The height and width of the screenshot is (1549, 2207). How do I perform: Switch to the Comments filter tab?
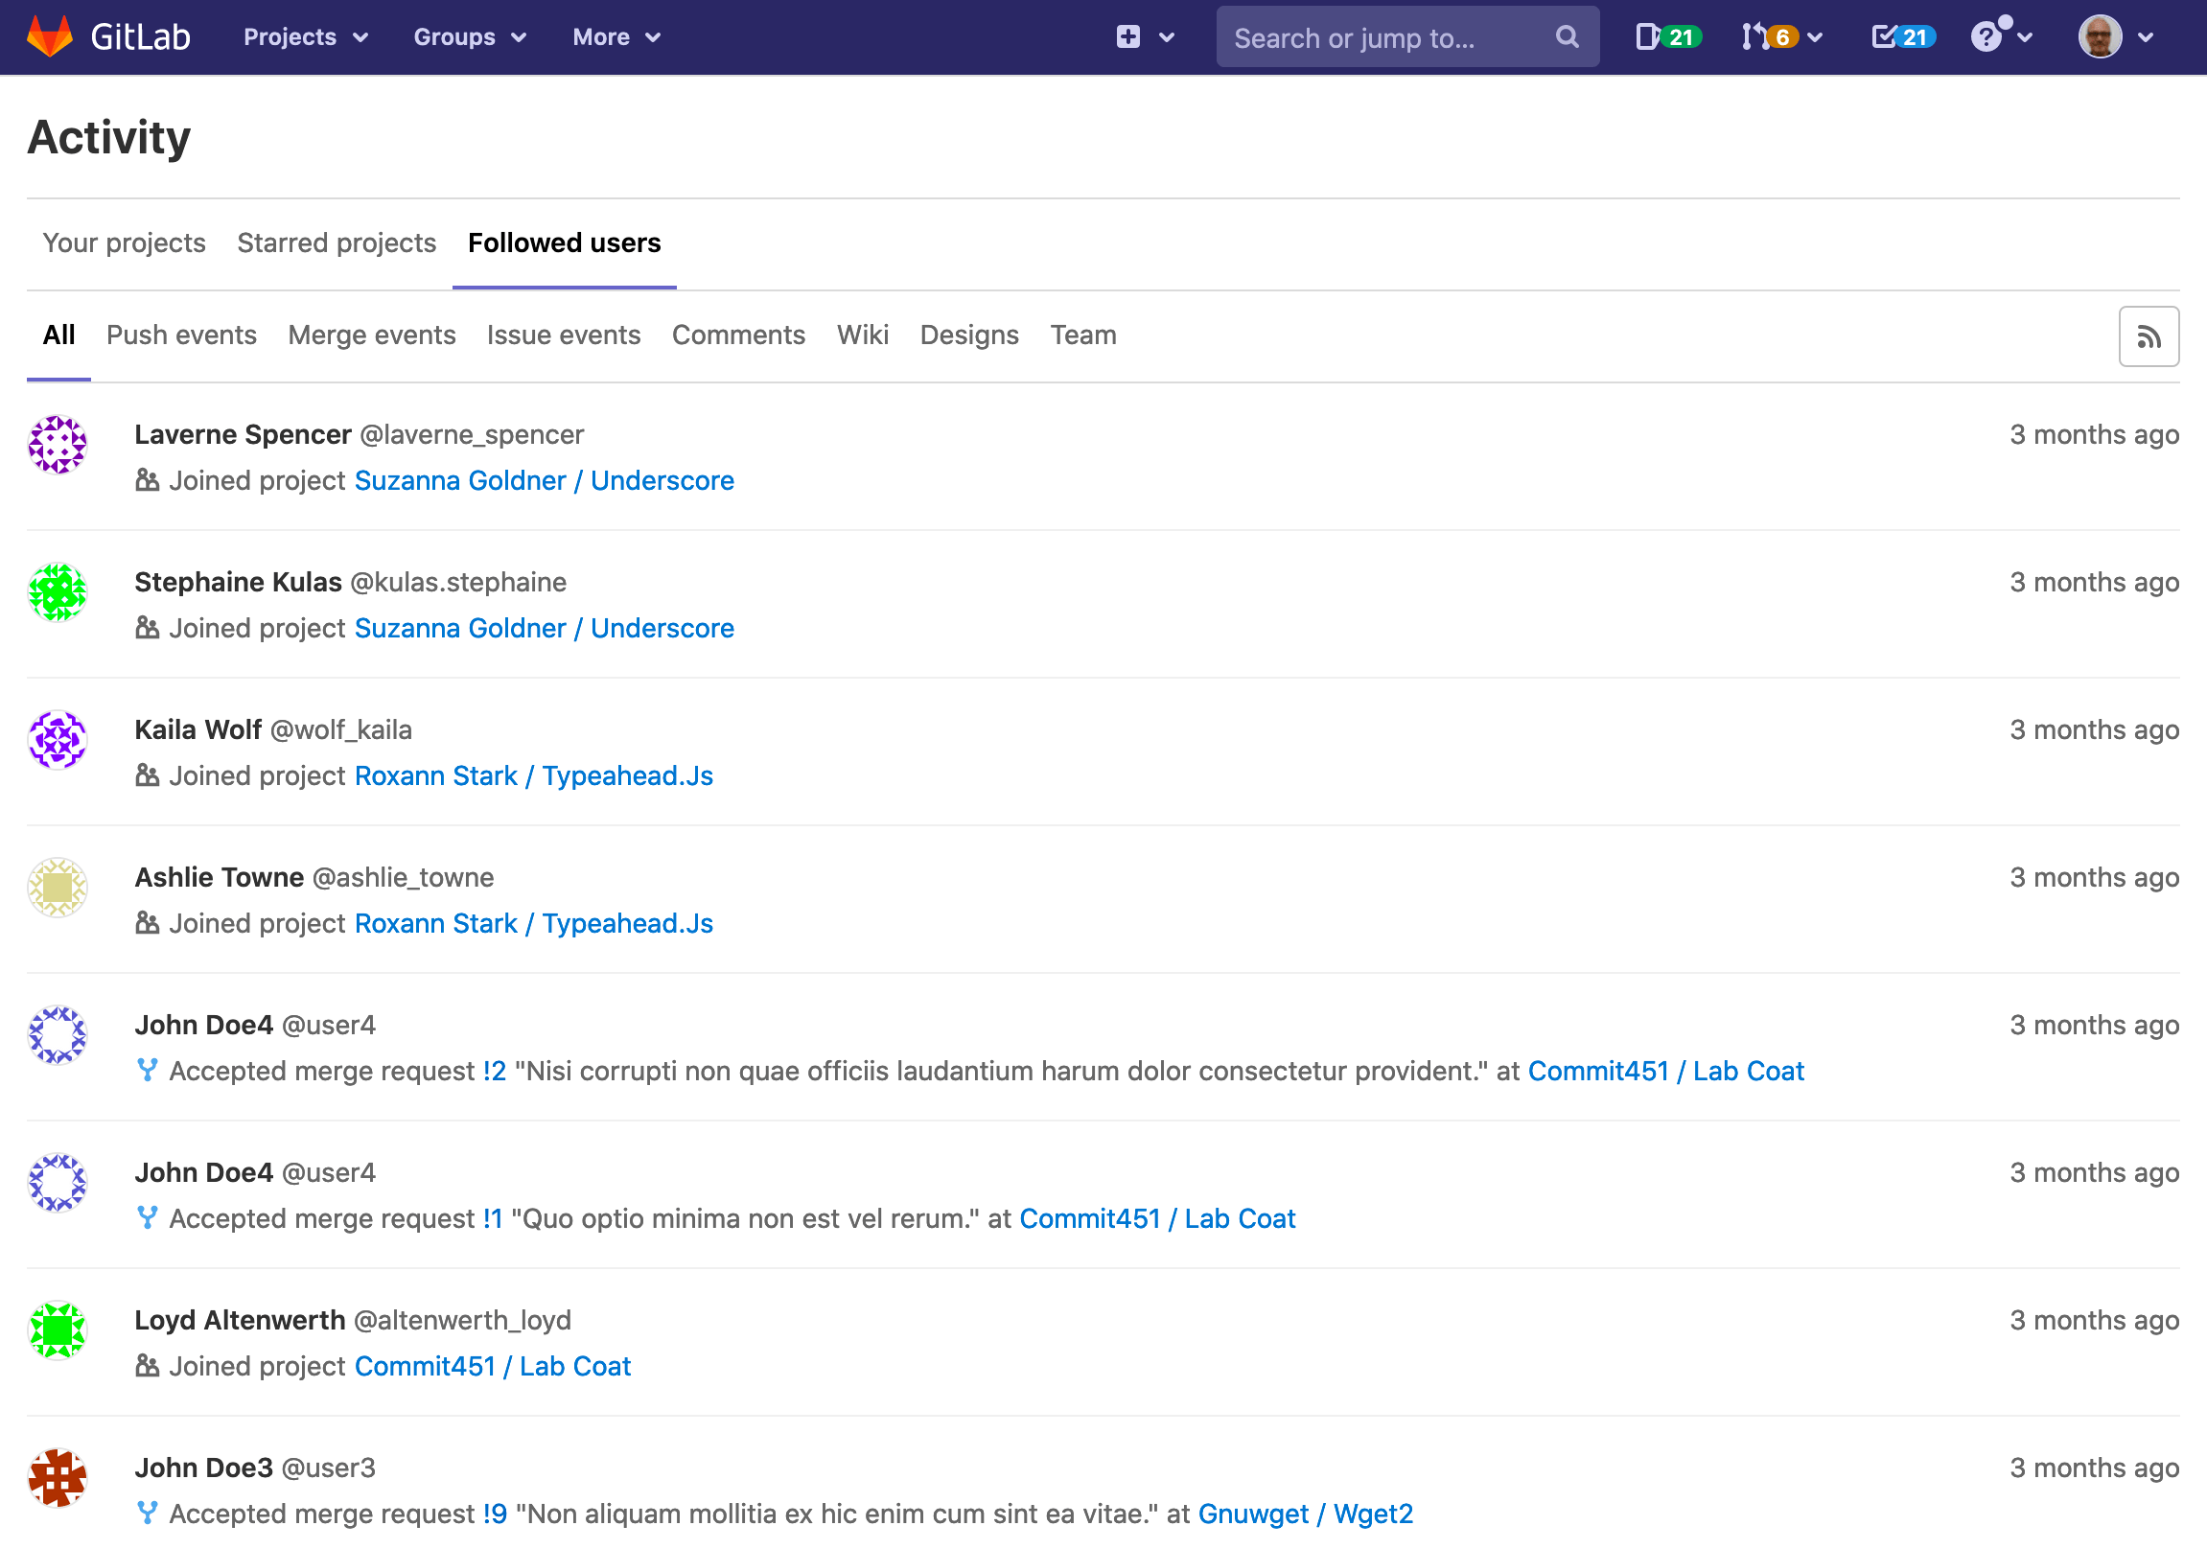[x=738, y=335]
